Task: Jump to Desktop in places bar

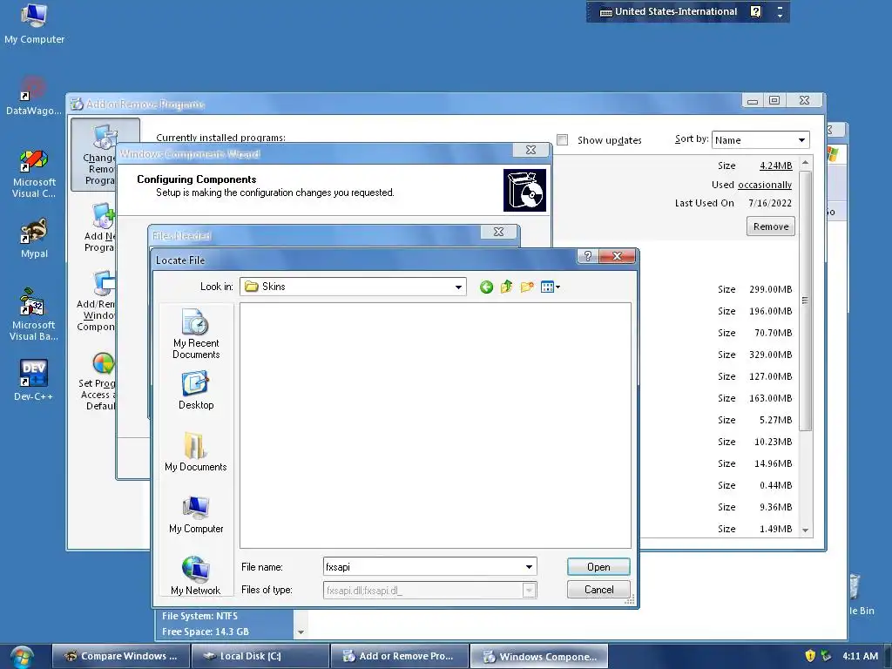Action: click(196, 390)
